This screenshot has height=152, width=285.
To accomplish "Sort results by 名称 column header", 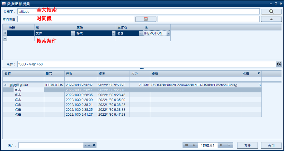I will [23, 73].
